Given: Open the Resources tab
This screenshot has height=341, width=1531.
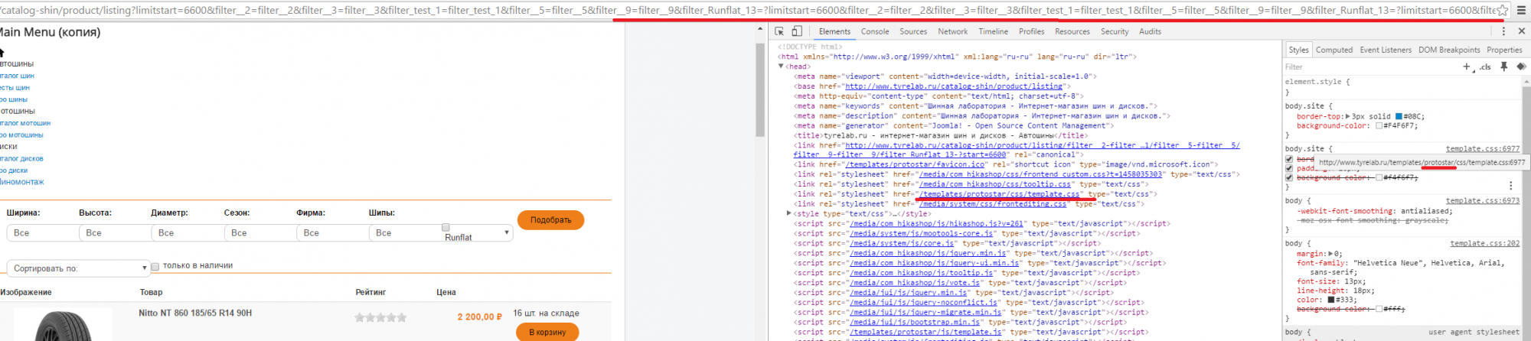Looking at the screenshot, I should (1072, 31).
